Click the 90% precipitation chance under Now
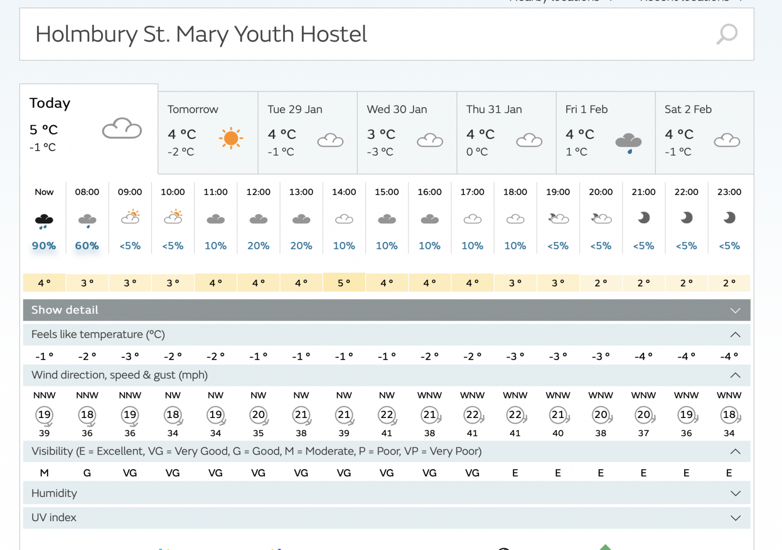 click(x=44, y=246)
